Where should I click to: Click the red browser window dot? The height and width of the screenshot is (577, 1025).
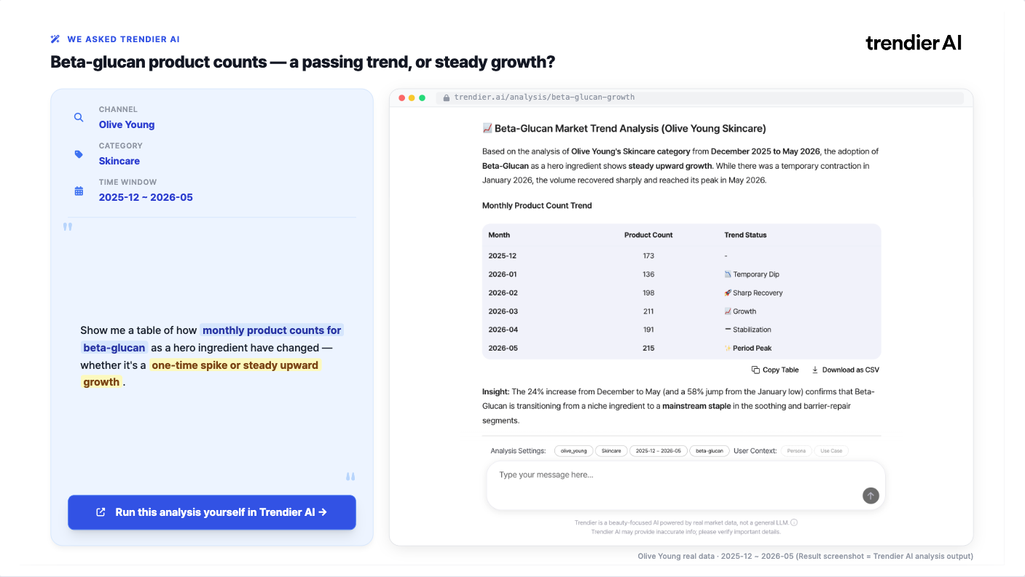coord(401,98)
